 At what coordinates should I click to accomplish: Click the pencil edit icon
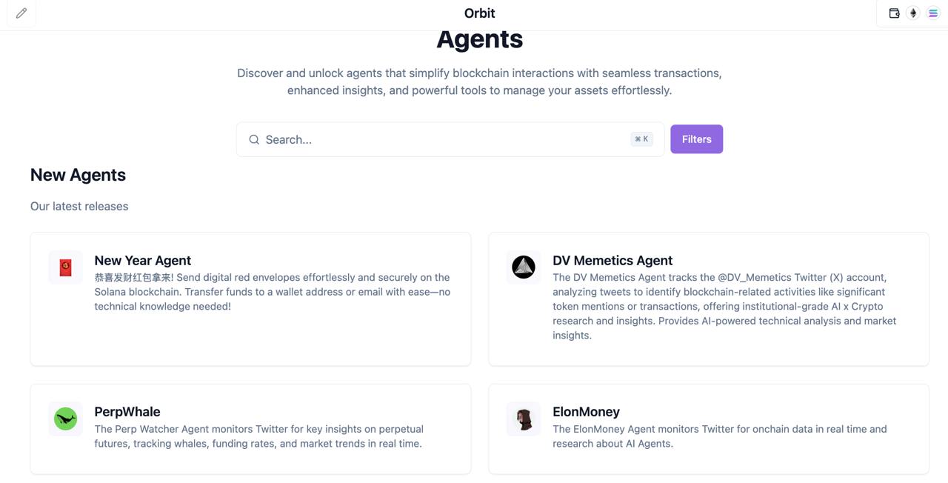(21, 13)
